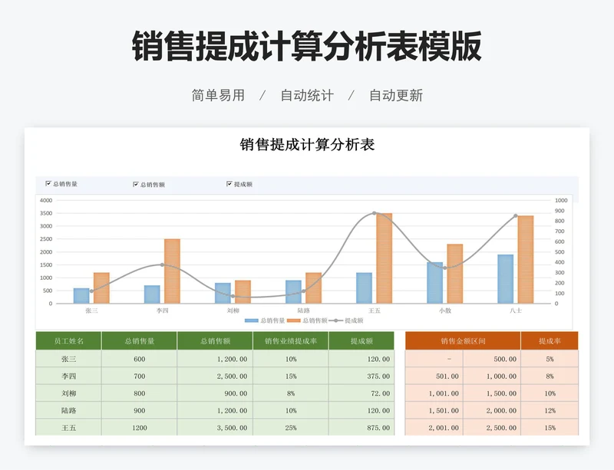Select the green 总销售量 column header
This screenshot has height=470, width=614.
click(x=139, y=341)
